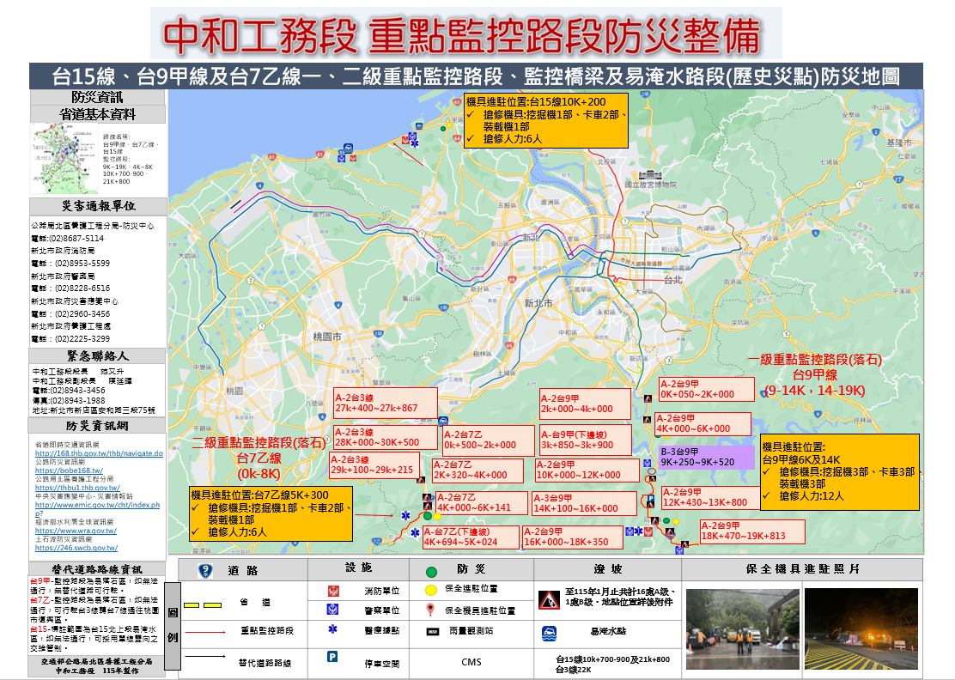Select the red 保全機具進駐位置 pin icon
This screenshot has height=680, width=955.
429,608
